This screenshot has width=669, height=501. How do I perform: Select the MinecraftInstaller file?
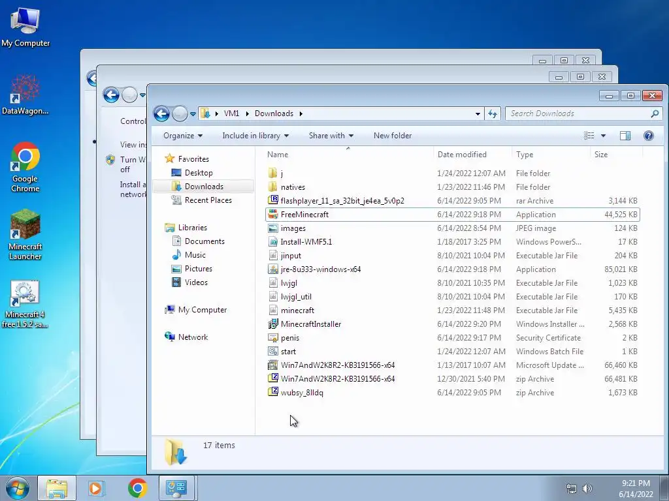(310, 324)
